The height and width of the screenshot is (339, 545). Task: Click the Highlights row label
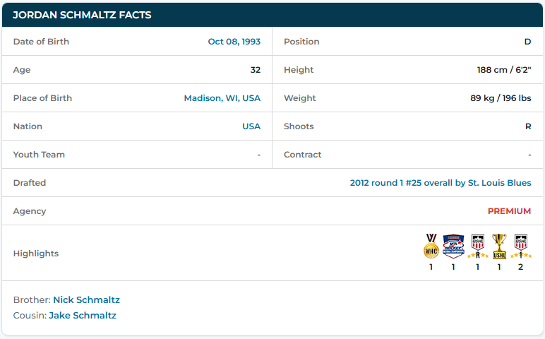36,254
